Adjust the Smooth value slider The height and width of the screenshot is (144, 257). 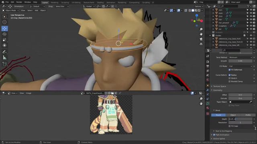(x=241, y=61)
